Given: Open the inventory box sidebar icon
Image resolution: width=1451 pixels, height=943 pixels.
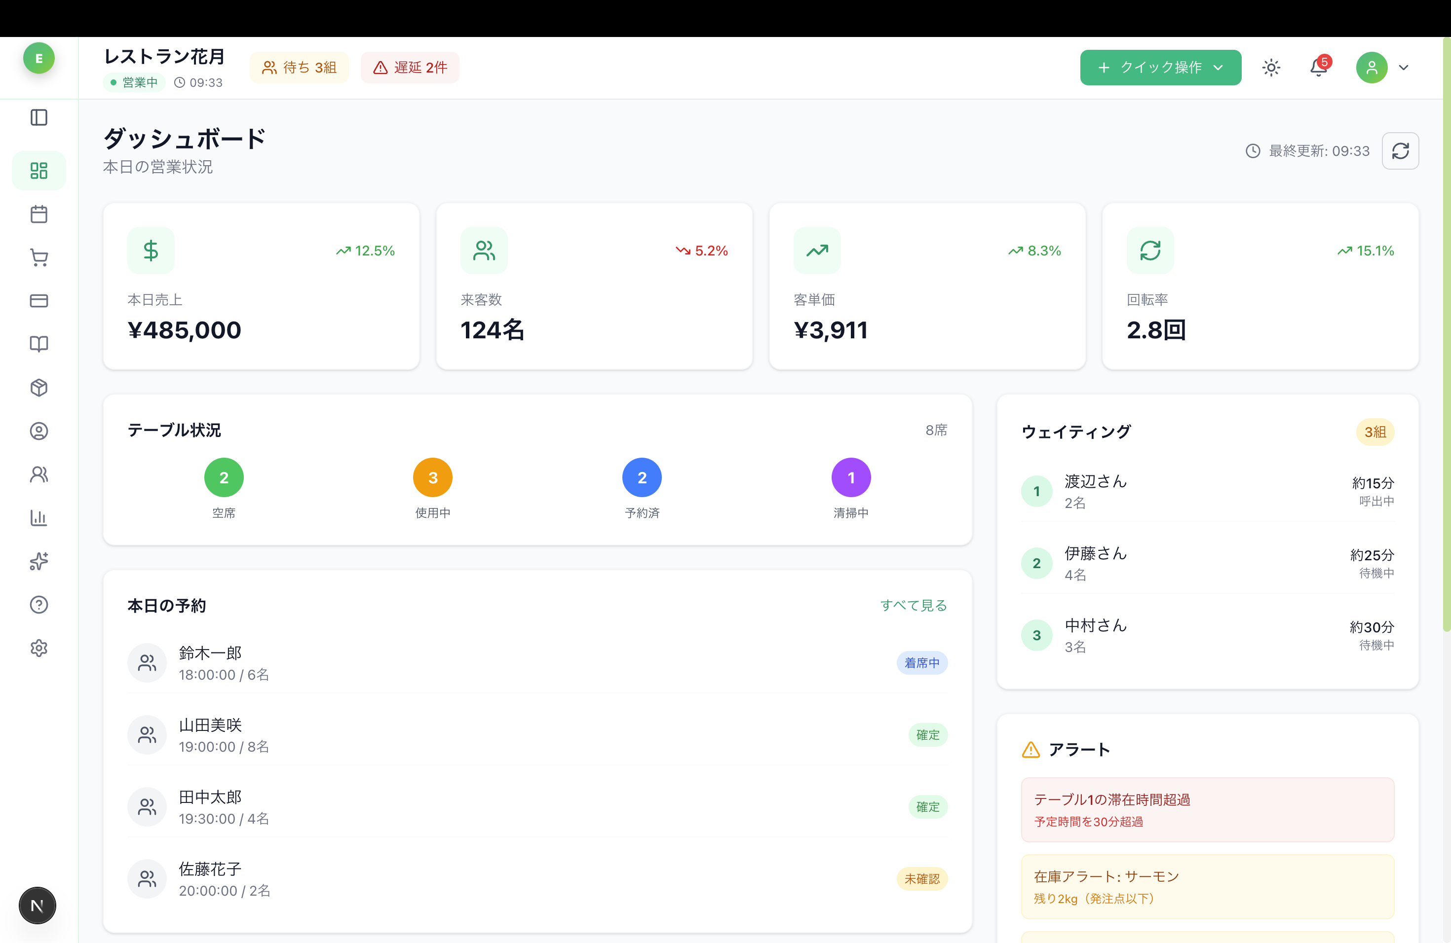Looking at the screenshot, I should tap(38, 388).
